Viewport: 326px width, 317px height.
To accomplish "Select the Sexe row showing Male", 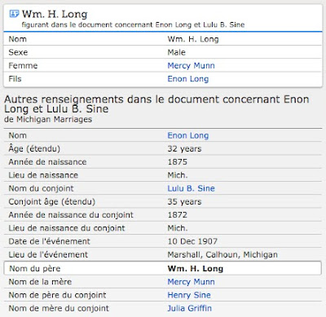I will 163,52.
